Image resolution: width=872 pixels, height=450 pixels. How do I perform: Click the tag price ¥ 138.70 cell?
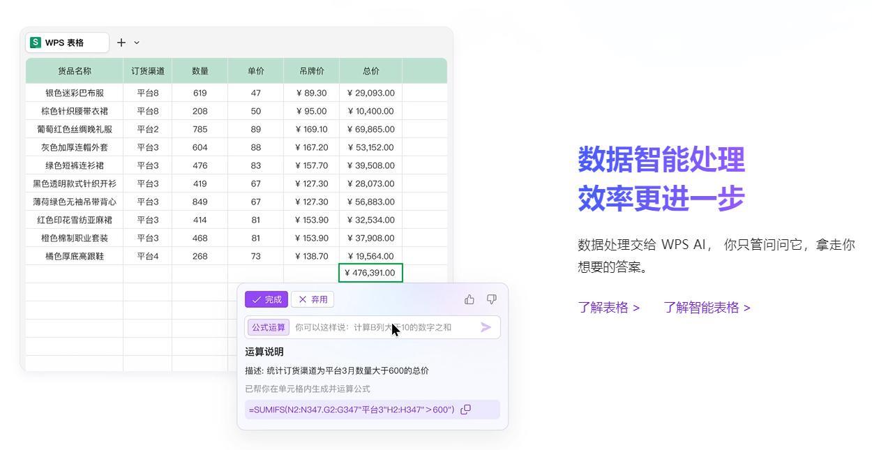(x=312, y=256)
